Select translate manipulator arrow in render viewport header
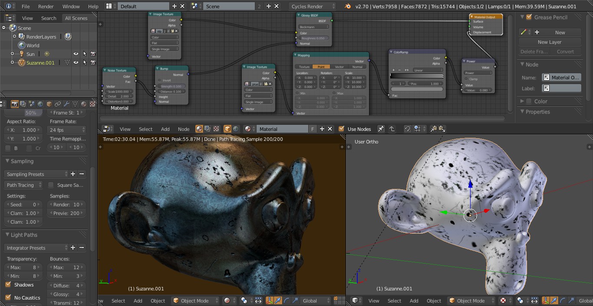The image size is (593, 306). pyautogui.click(x=278, y=300)
